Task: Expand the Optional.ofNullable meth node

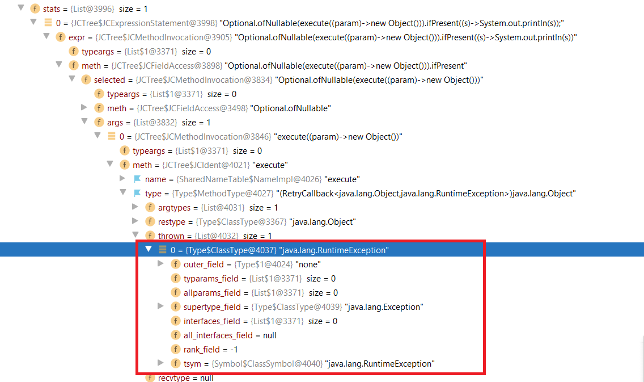Action: 84,108
